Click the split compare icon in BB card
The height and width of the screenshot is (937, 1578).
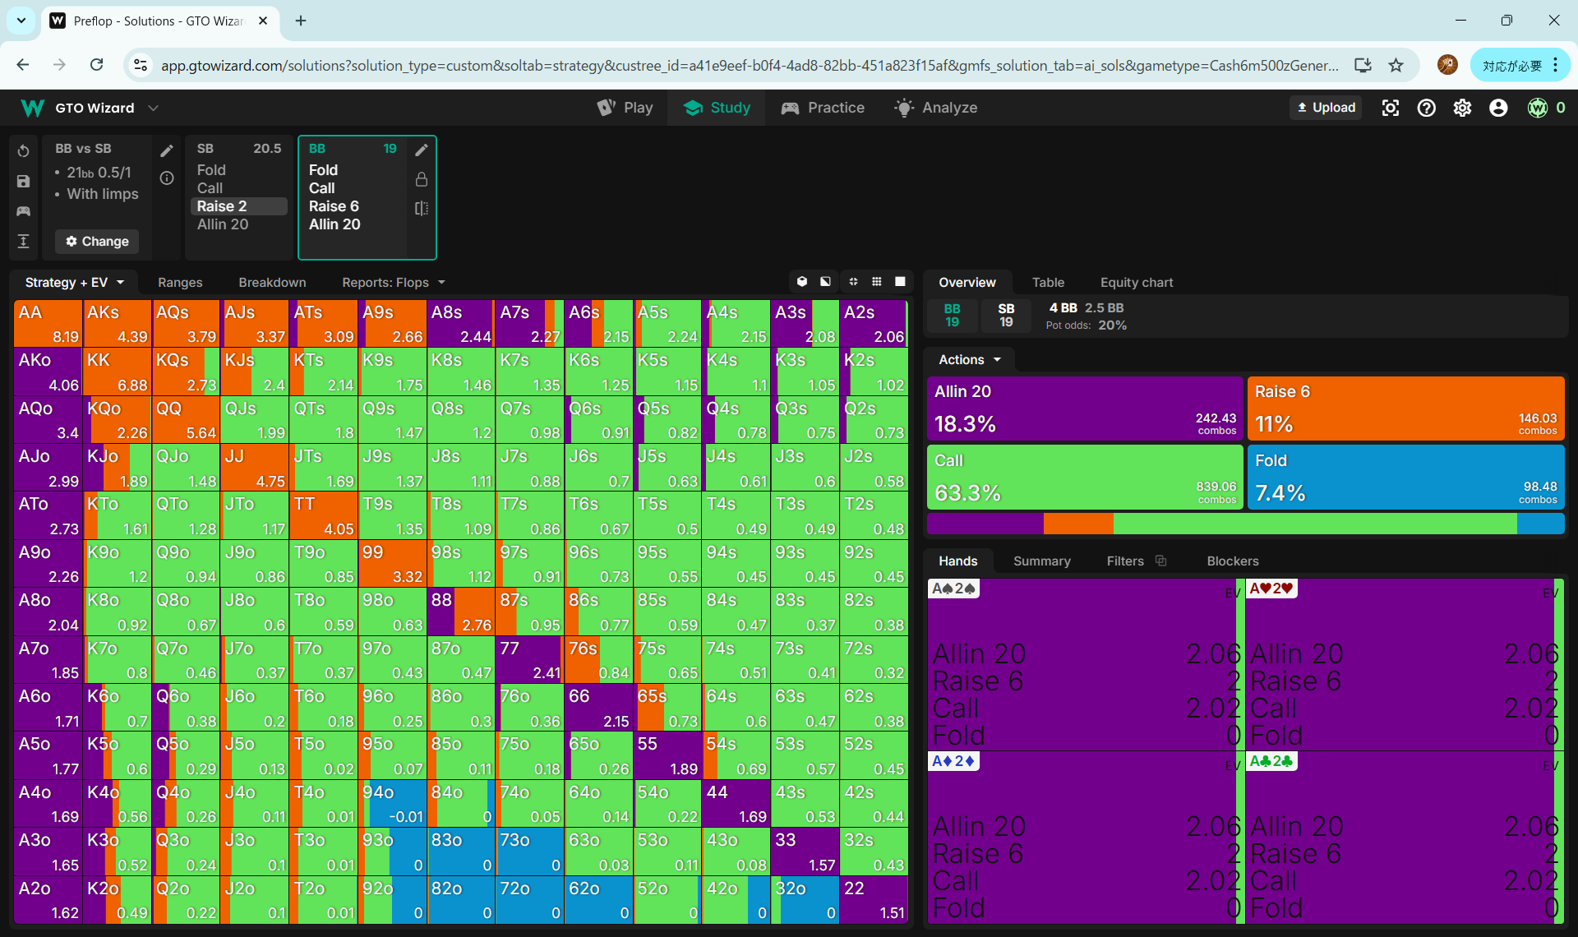click(422, 209)
